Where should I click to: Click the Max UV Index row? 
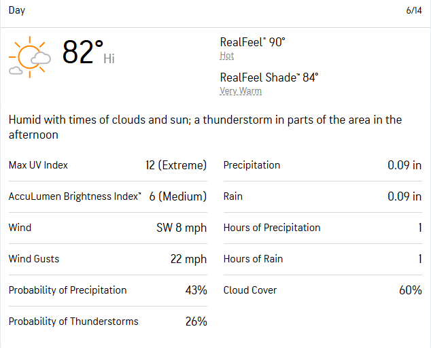107,165
